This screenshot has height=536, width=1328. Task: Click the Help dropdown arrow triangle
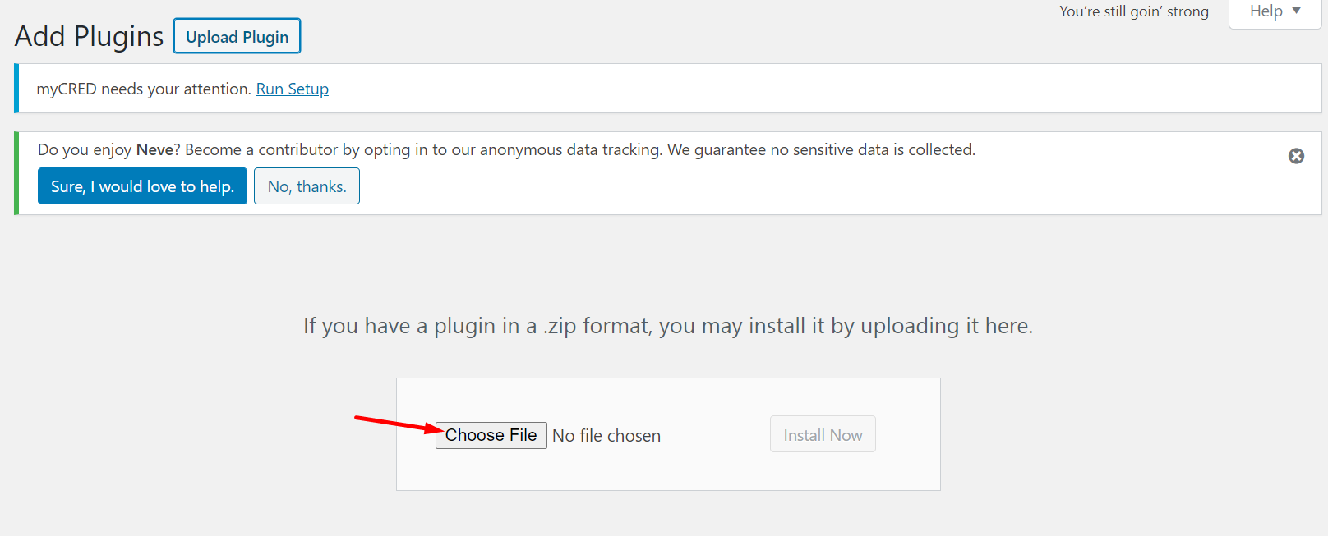[1297, 11]
